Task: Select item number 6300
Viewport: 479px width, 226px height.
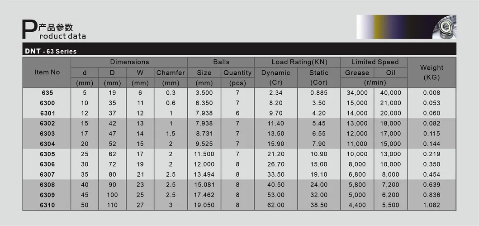Action: 47,103
